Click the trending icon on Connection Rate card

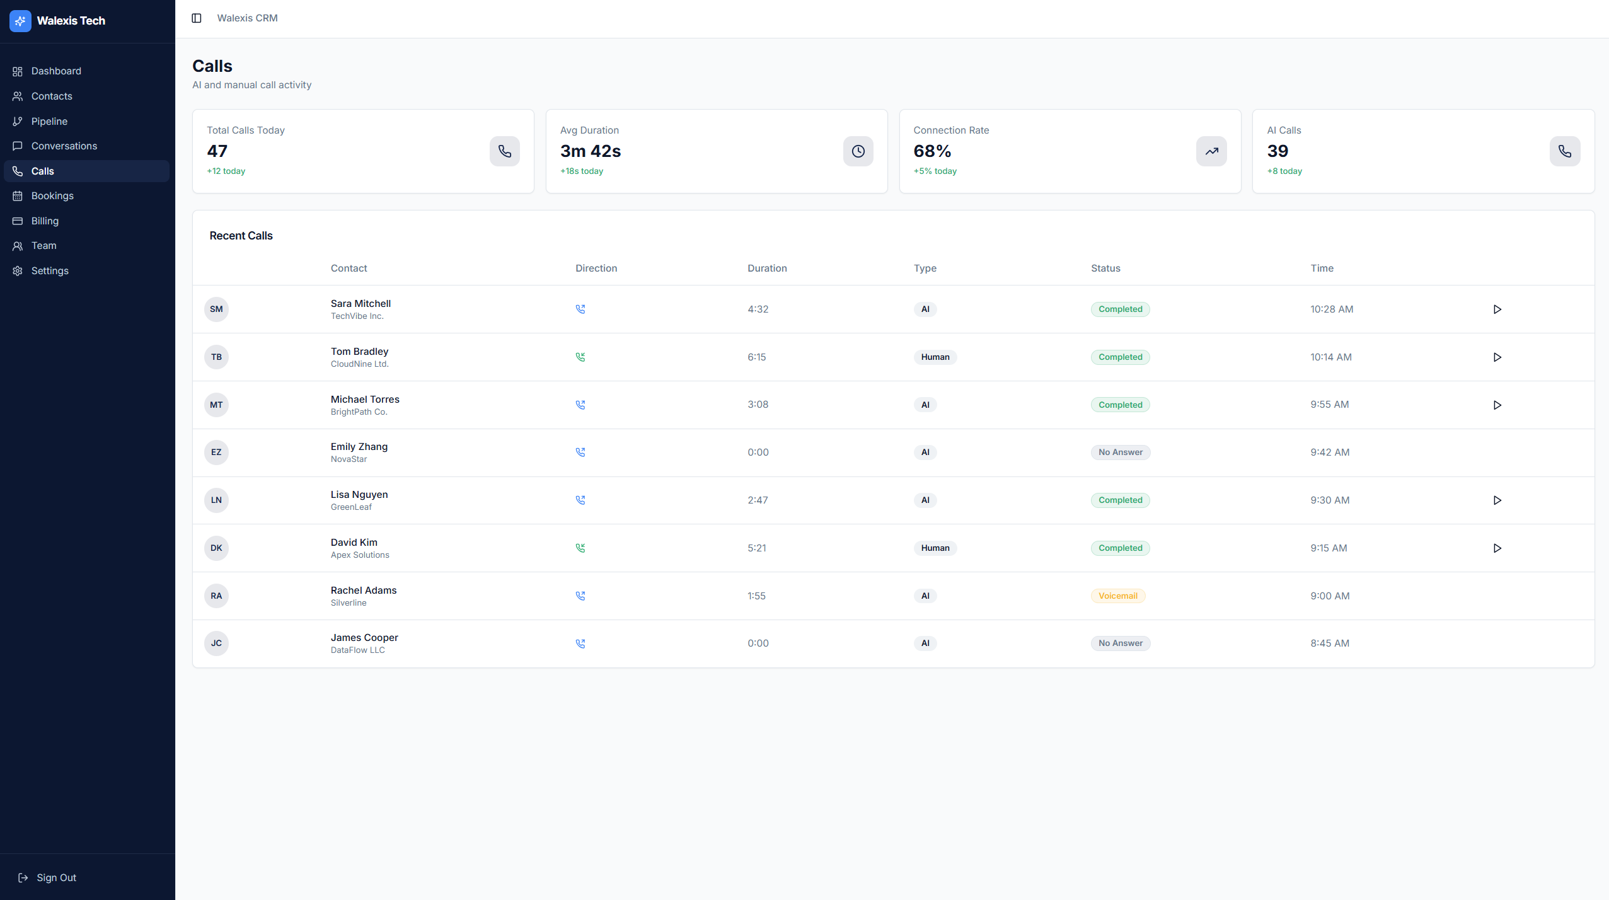[1211, 151]
